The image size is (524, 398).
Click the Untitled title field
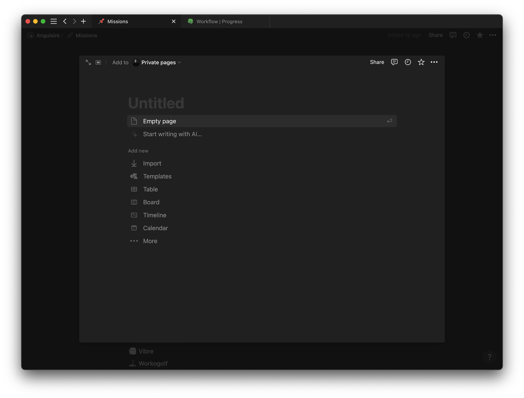click(x=156, y=103)
